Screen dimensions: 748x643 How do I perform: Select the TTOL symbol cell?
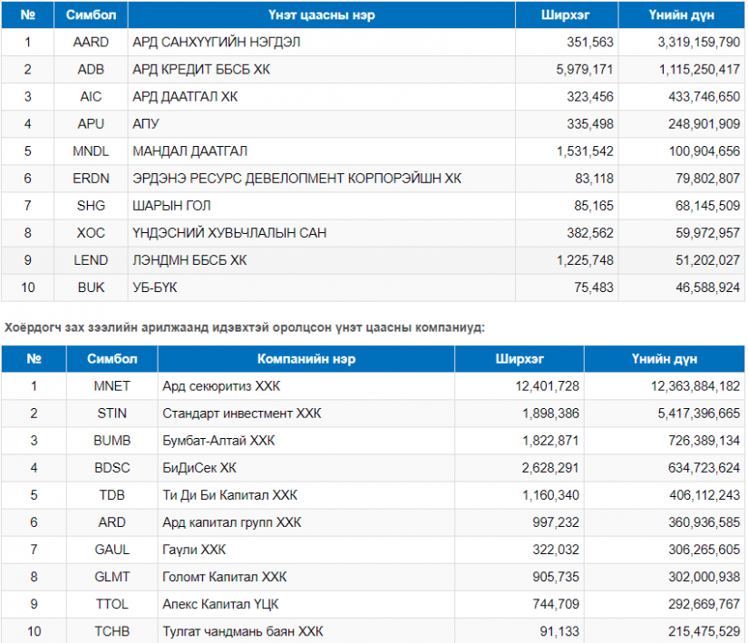pos(112,603)
